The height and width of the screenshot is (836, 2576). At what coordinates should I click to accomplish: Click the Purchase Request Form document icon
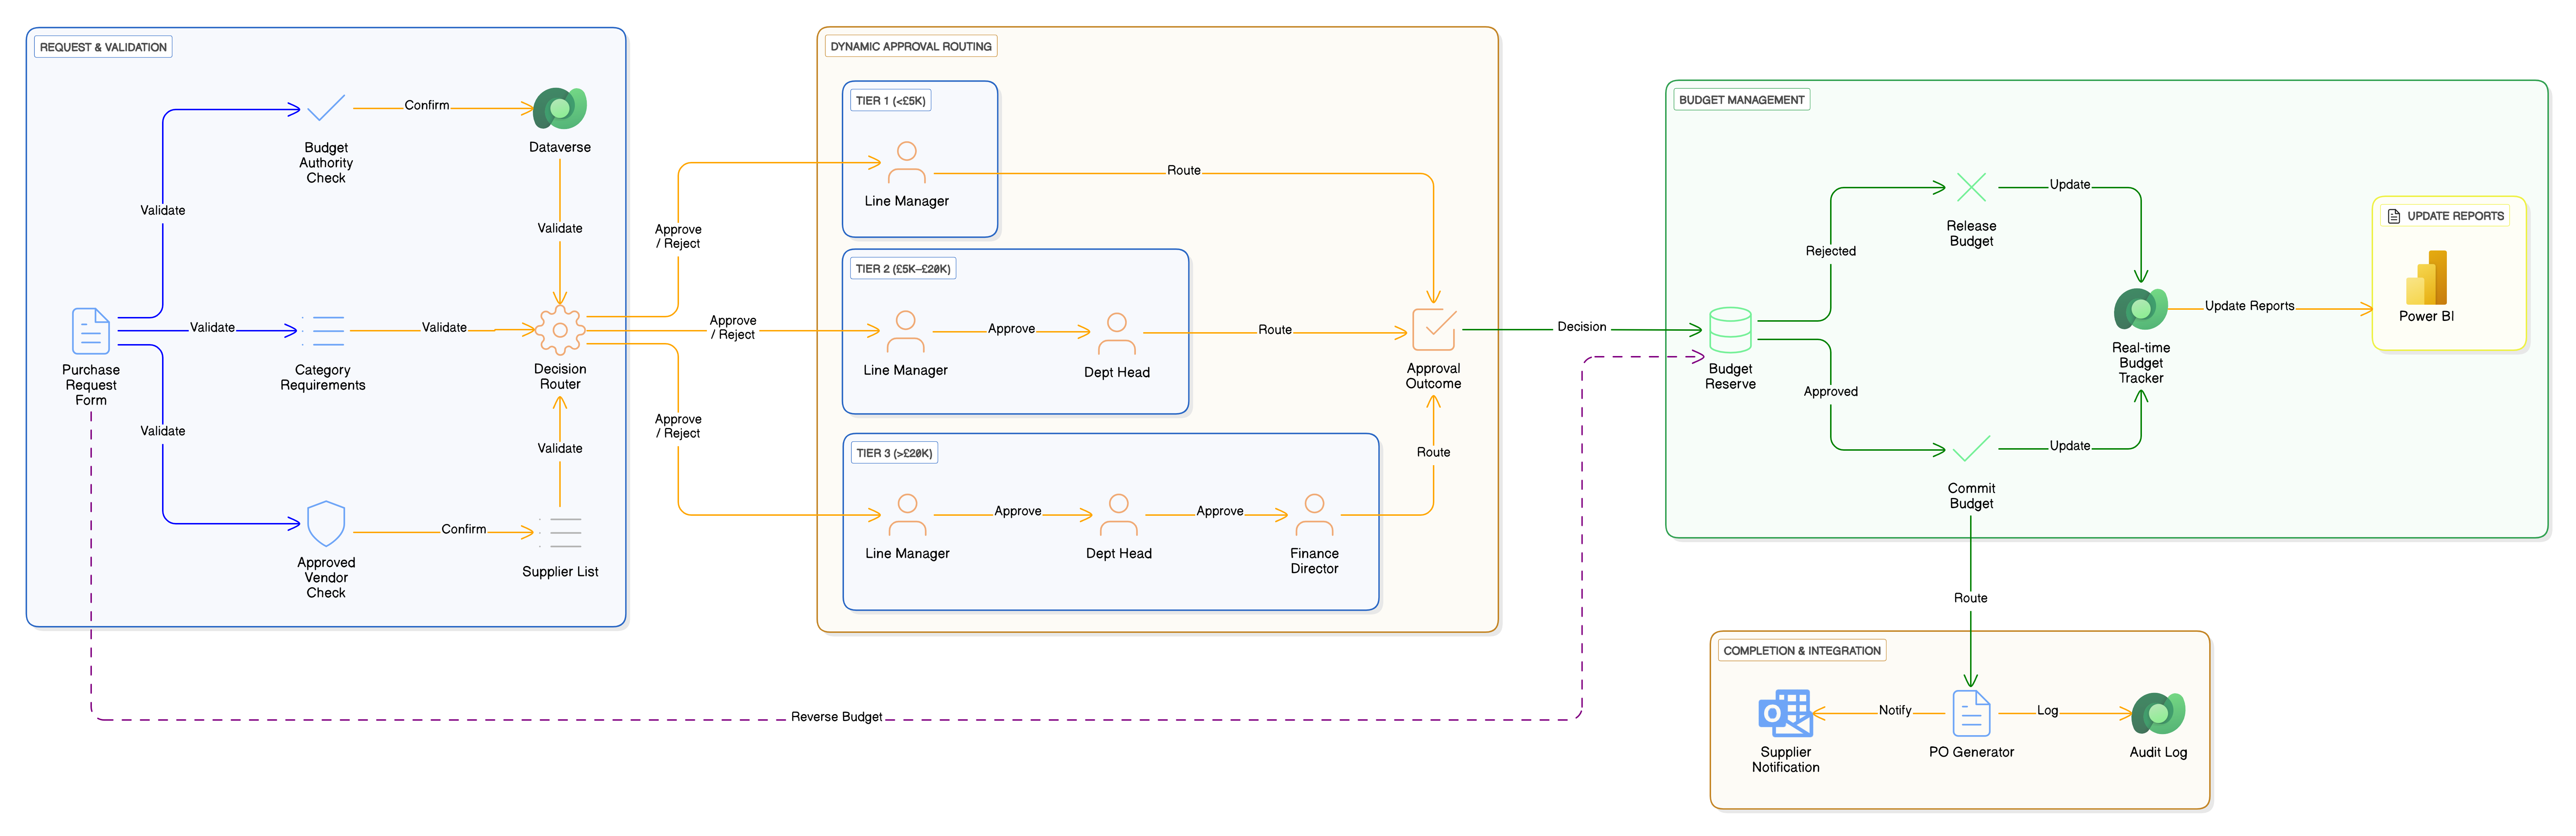(91, 331)
